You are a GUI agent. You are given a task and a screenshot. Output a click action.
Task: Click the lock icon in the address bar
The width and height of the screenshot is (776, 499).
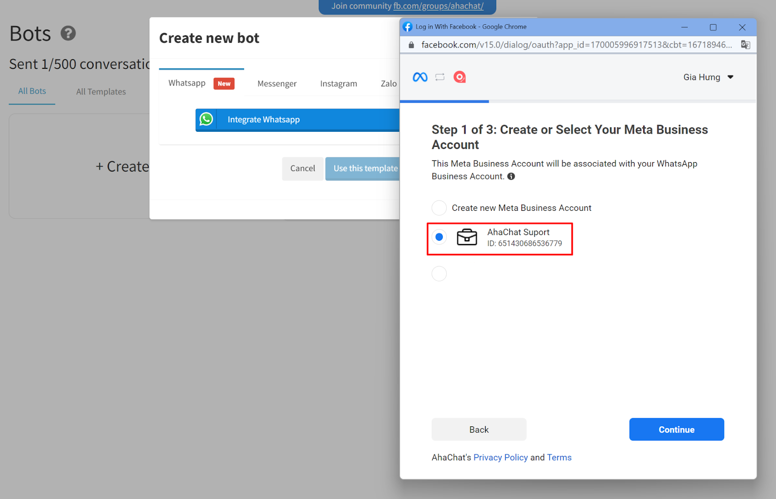pos(411,45)
